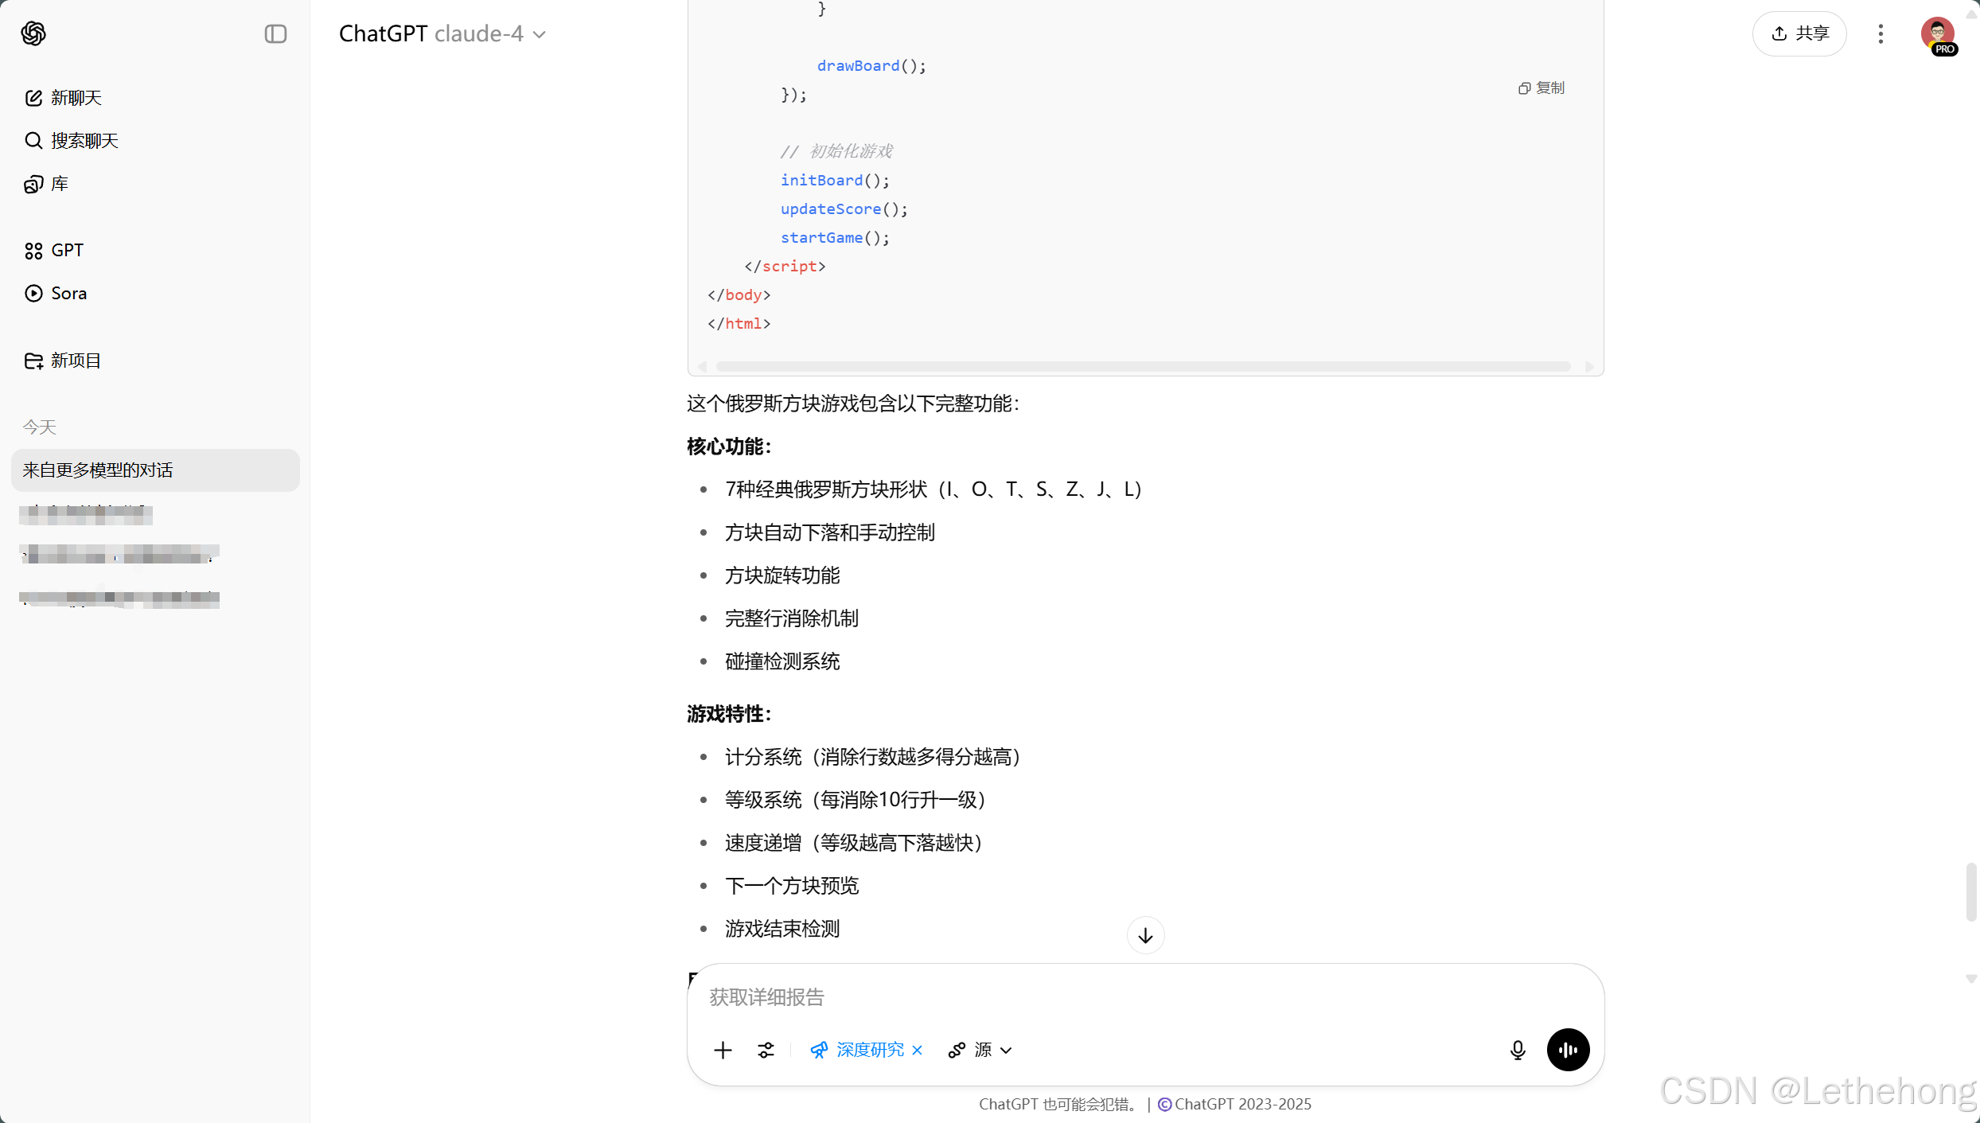
Task: Click the microphone dictation icon
Action: coord(1518,1051)
